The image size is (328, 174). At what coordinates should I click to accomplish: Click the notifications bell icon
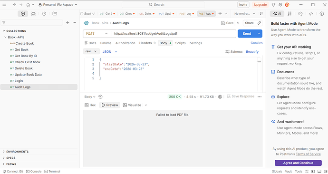273,5
